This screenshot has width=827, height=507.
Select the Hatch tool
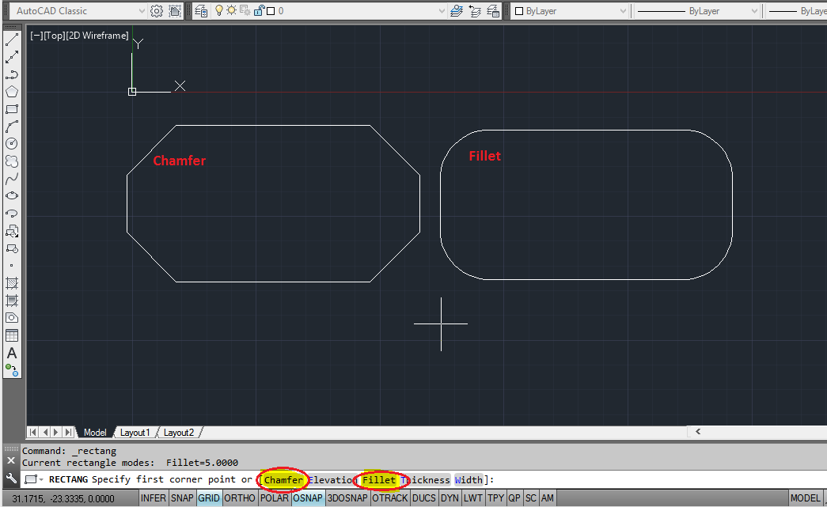tap(12, 283)
